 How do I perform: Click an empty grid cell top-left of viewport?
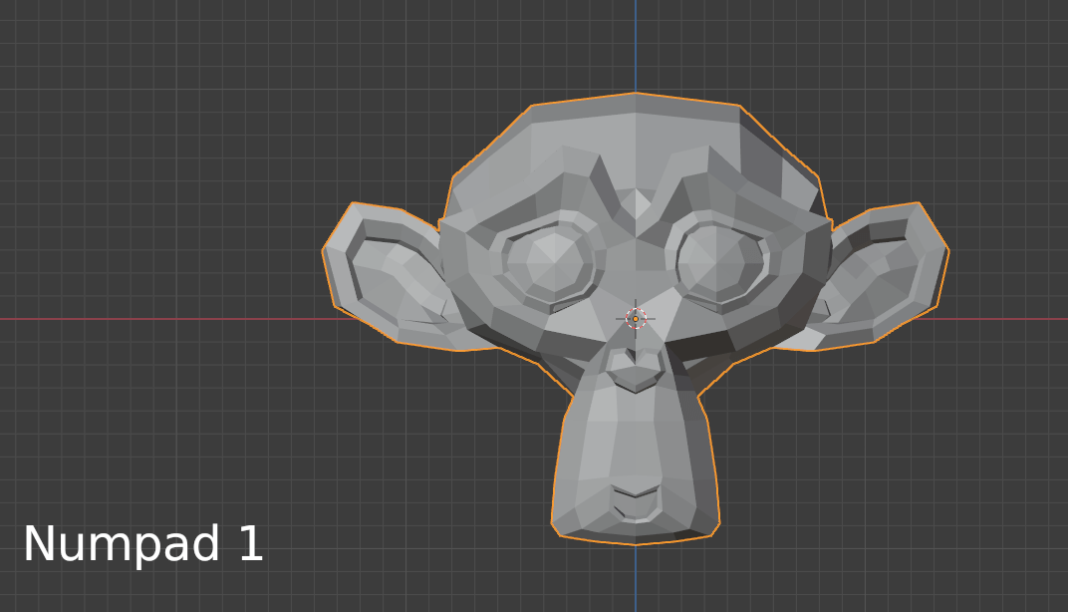tap(100, 80)
